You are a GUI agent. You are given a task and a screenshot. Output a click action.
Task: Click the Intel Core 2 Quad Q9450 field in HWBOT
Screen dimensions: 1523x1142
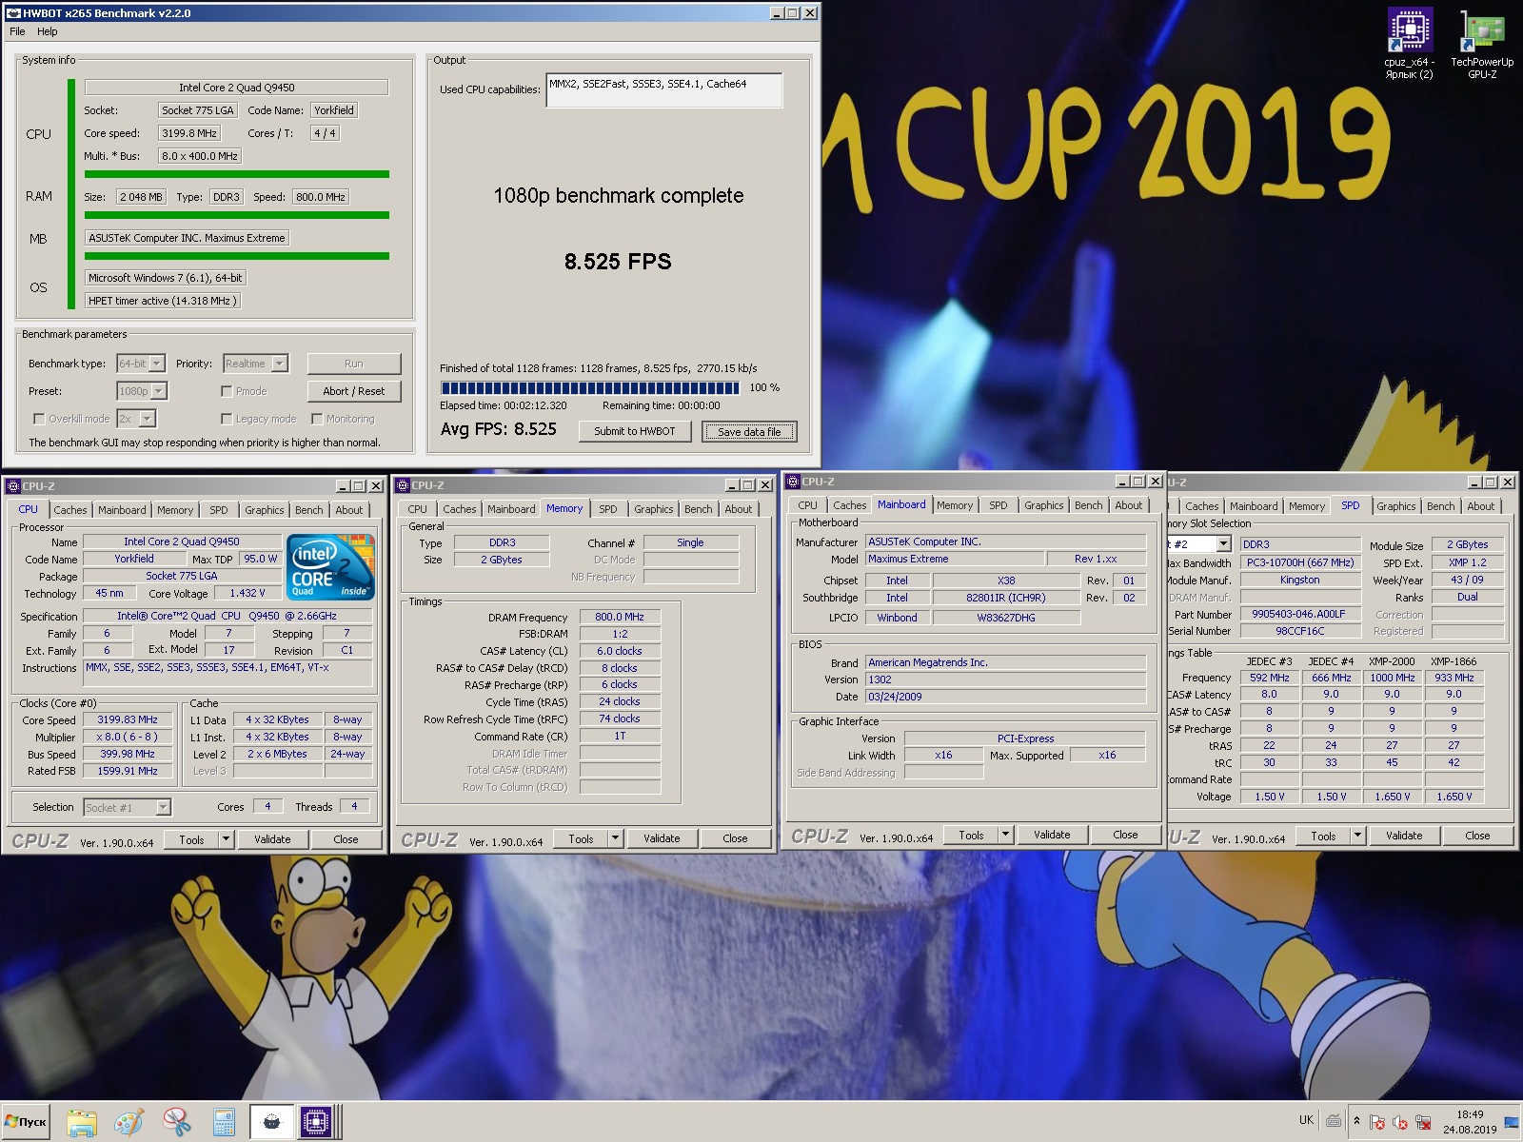tap(237, 87)
